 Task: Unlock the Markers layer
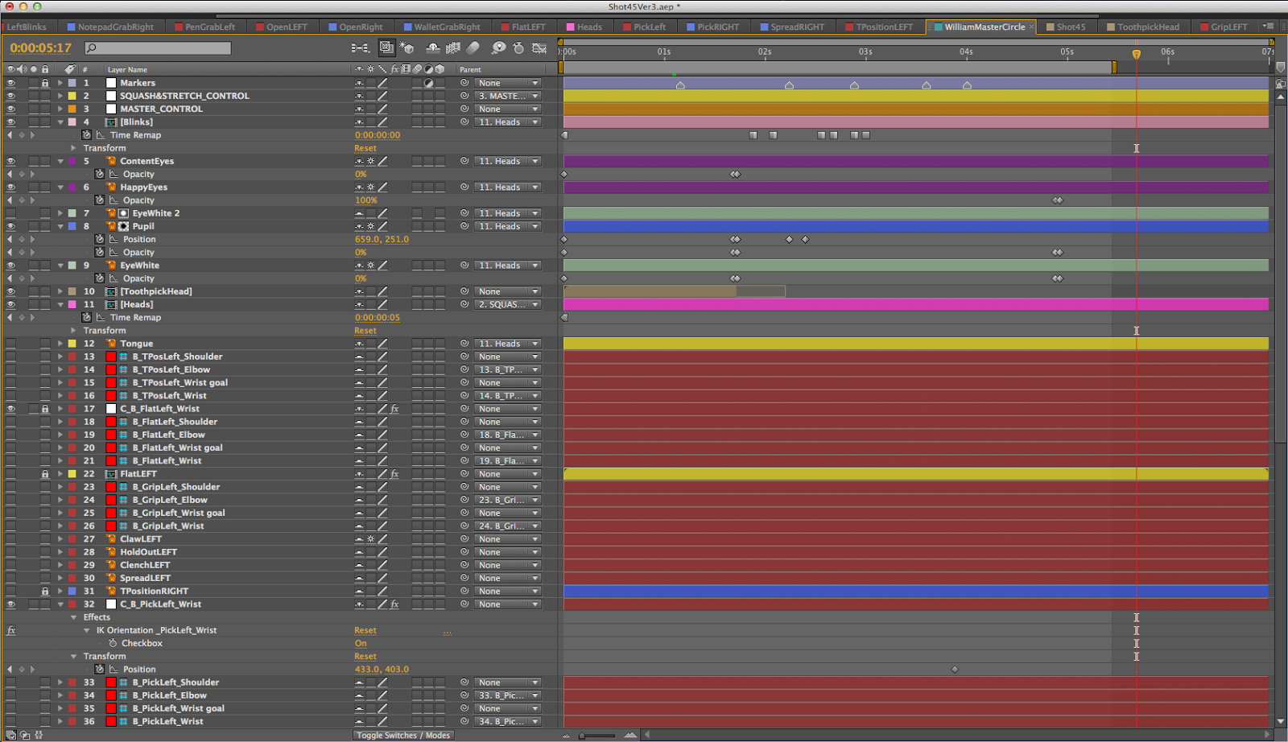pos(45,83)
